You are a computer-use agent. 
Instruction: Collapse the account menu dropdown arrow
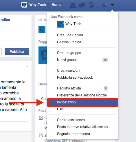point(112,5)
